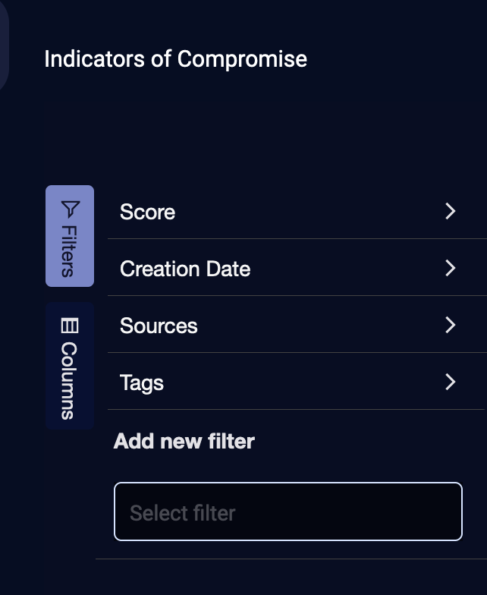487x595 pixels.
Task: Click the chevron arrow beside Sources
Action: pyautogui.click(x=451, y=325)
